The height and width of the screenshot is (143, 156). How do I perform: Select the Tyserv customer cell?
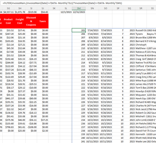141,34
